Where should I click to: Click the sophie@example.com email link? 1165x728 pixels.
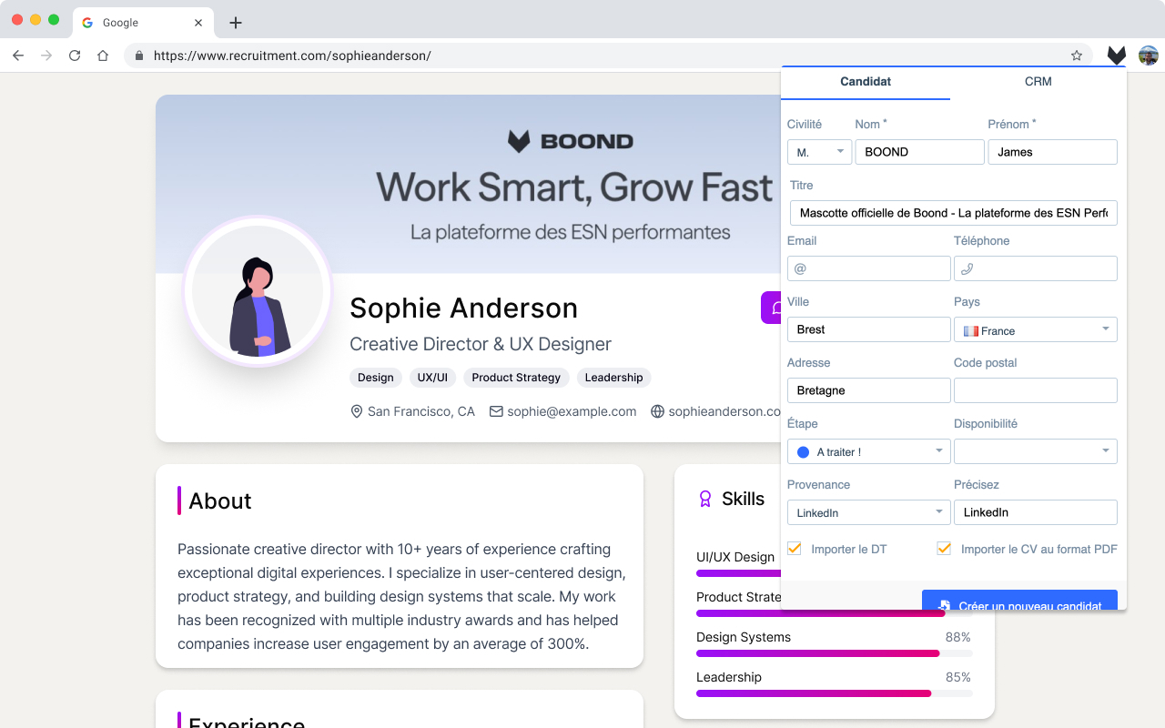coord(572,411)
